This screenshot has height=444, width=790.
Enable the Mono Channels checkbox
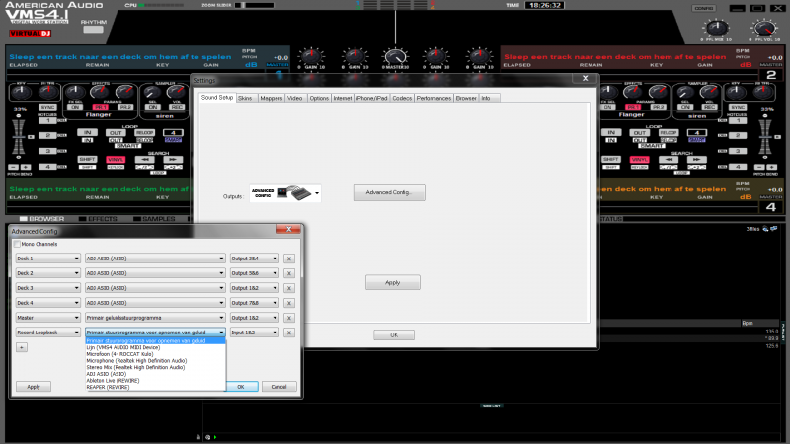click(17, 244)
